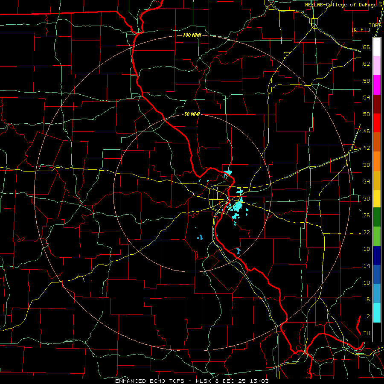This screenshot has height=384, width=384.
Task: Click the '42' legend value
Action: tap(367, 148)
